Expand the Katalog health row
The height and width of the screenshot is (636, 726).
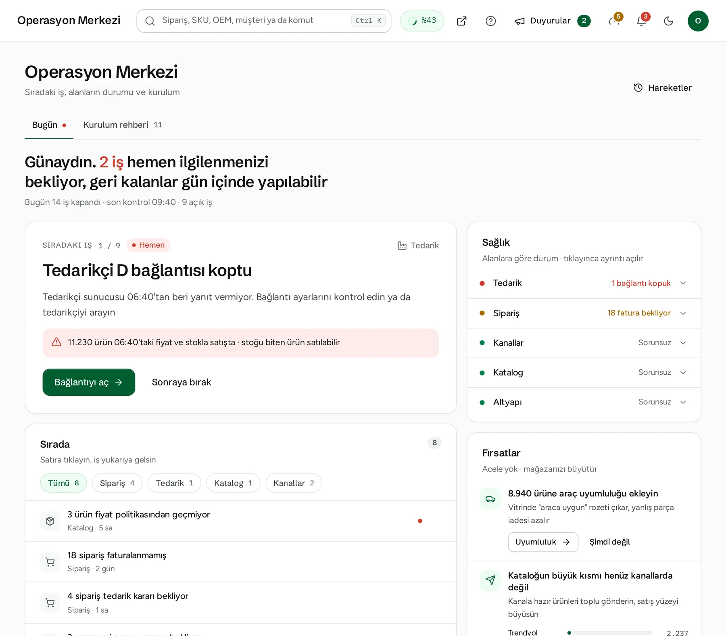click(584, 373)
